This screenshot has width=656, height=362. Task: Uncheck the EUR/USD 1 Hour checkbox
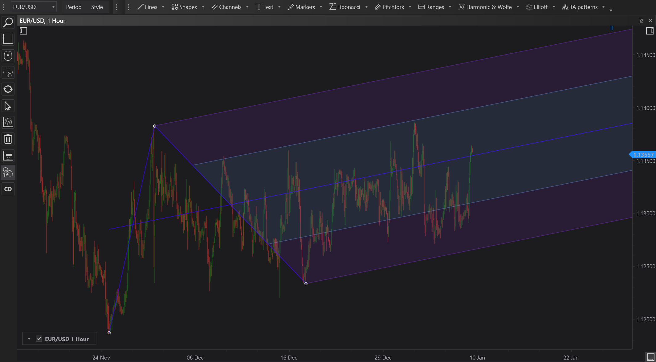pos(39,339)
